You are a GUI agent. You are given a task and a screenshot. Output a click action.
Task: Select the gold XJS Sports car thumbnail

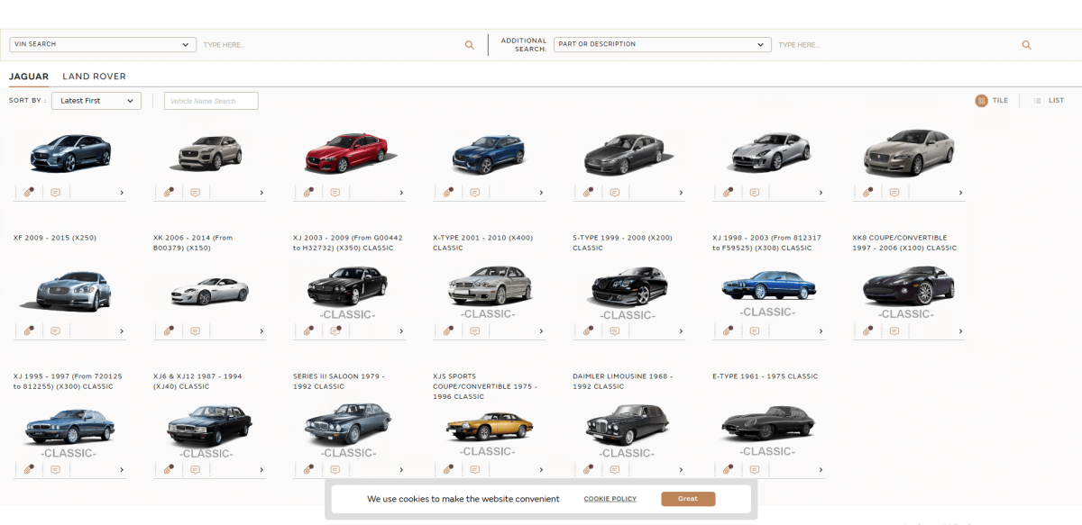pyautogui.click(x=488, y=426)
